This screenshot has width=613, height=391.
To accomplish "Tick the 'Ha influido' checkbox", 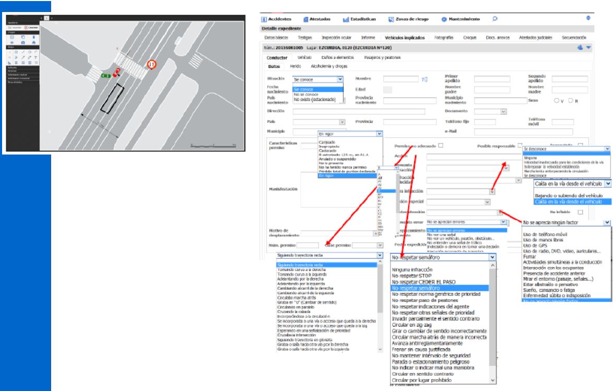I will (580, 212).
